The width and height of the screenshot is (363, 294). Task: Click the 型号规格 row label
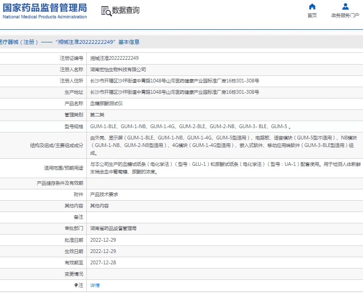pyautogui.click(x=74, y=126)
